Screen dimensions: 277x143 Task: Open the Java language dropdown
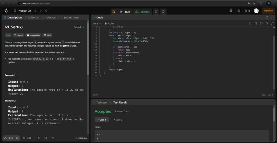[97, 23]
